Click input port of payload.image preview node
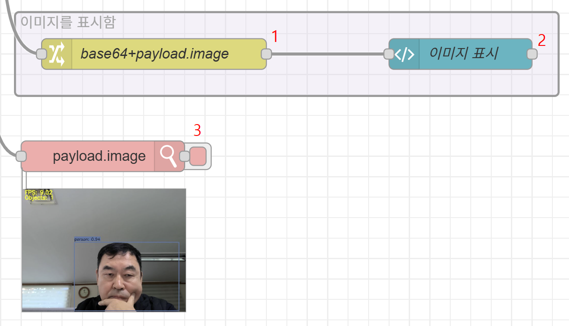This screenshot has height=326, width=569. (x=21, y=156)
